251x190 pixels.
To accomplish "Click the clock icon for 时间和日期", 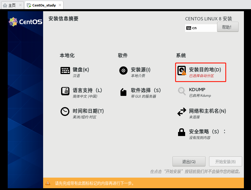I will (65, 112).
